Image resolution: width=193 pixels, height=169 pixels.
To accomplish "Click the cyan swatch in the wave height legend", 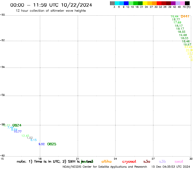I will coord(117,3).
